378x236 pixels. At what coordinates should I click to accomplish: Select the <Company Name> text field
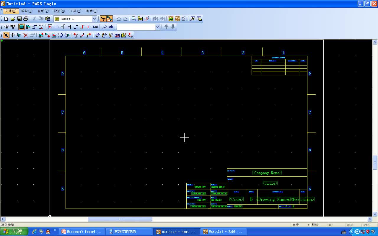pos(267,173)
